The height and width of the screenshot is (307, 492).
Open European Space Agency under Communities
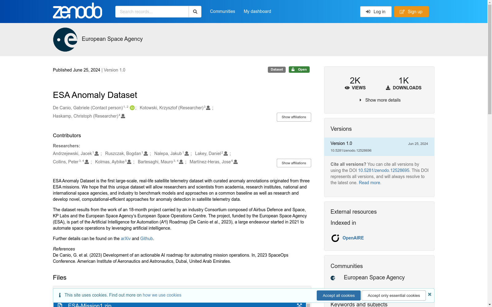374,278
